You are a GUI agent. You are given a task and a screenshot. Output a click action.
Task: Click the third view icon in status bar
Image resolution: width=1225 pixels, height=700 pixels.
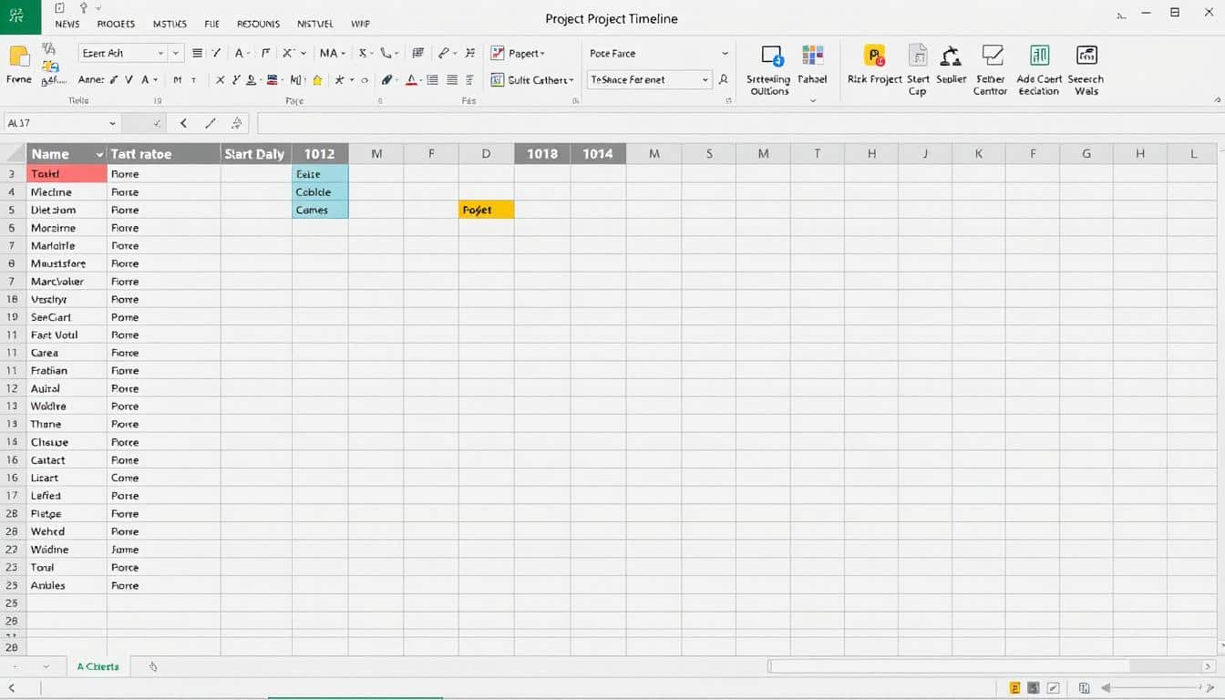coord(1054,688)
